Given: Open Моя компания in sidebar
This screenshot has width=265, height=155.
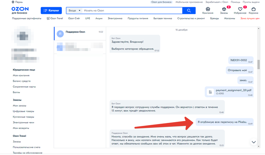Looking at the screenshot, I should coord(21,76).
